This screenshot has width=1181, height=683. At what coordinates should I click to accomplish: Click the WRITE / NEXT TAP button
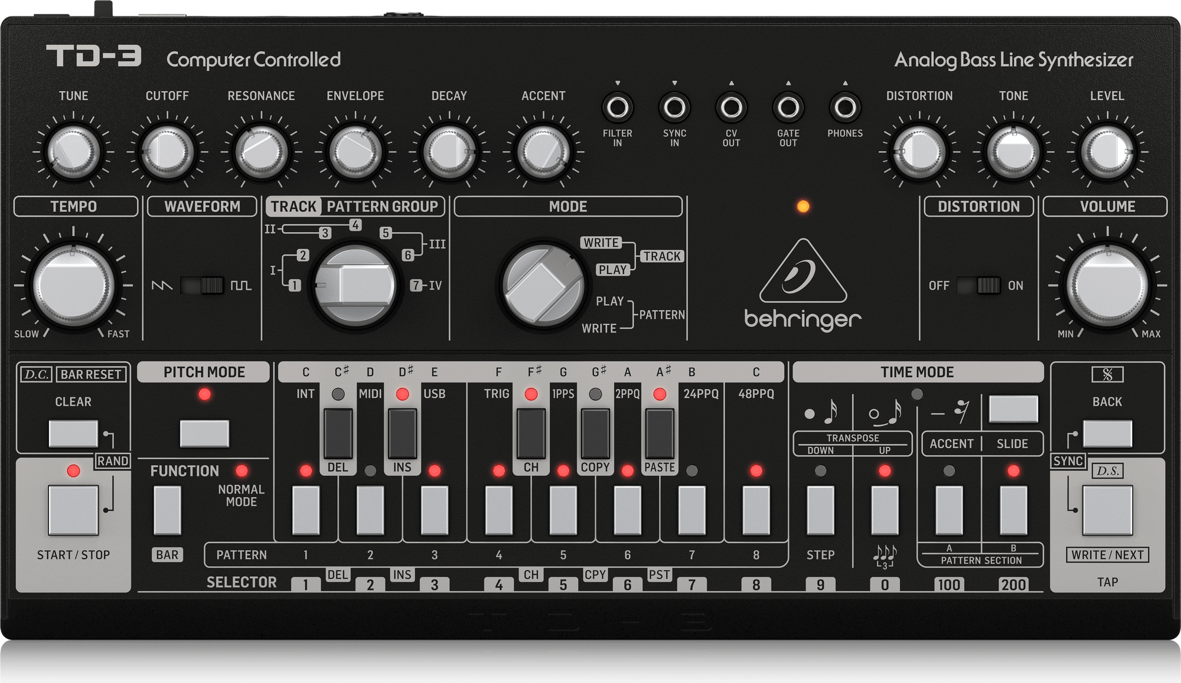coord(1107,511)
